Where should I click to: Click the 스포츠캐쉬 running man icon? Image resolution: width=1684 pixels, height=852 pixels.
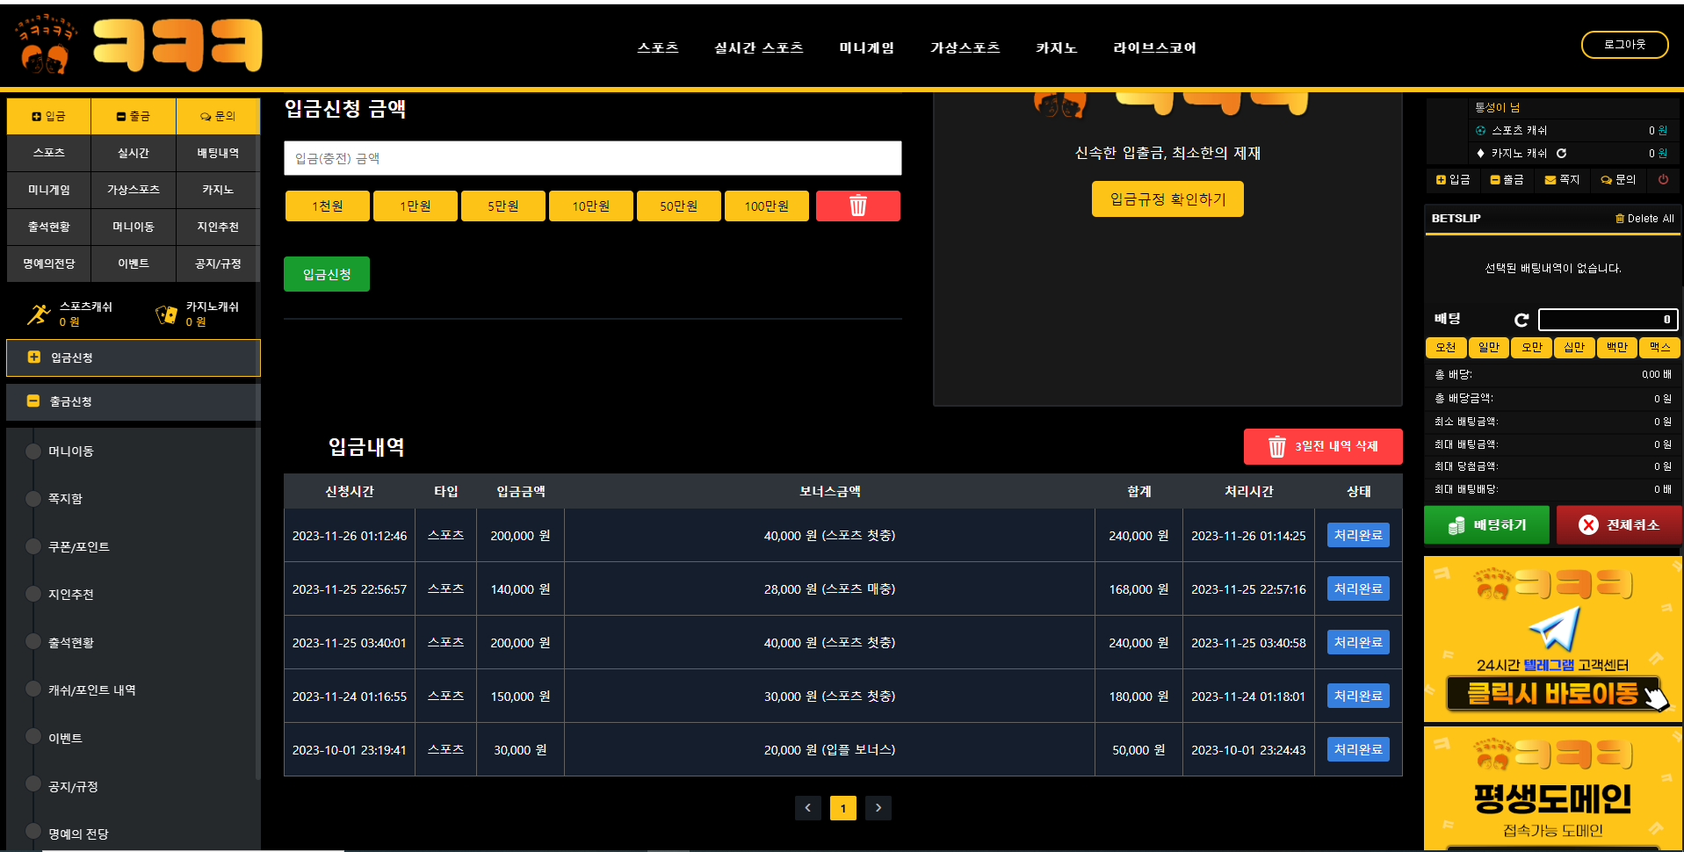(39, 314)
